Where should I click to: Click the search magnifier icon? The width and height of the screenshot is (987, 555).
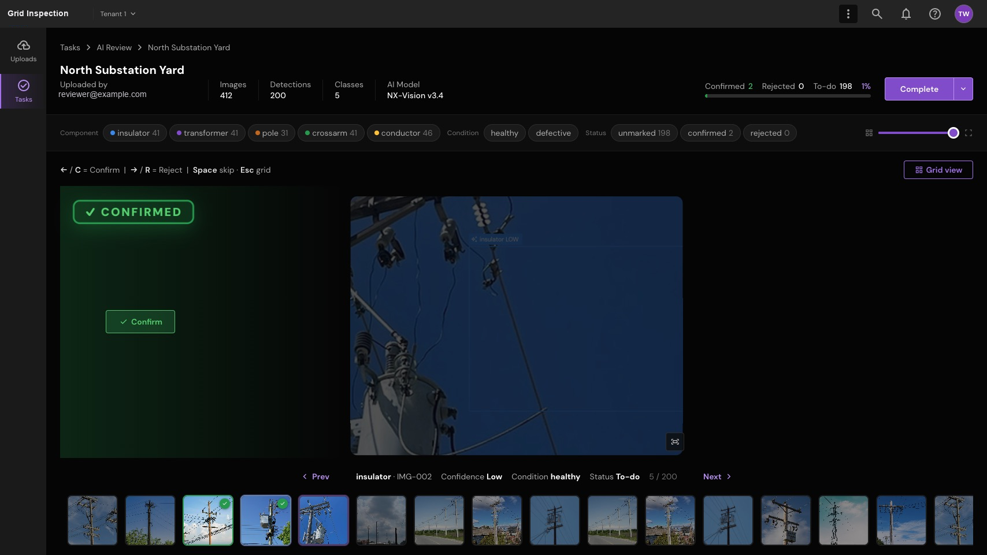coord(877,14)
